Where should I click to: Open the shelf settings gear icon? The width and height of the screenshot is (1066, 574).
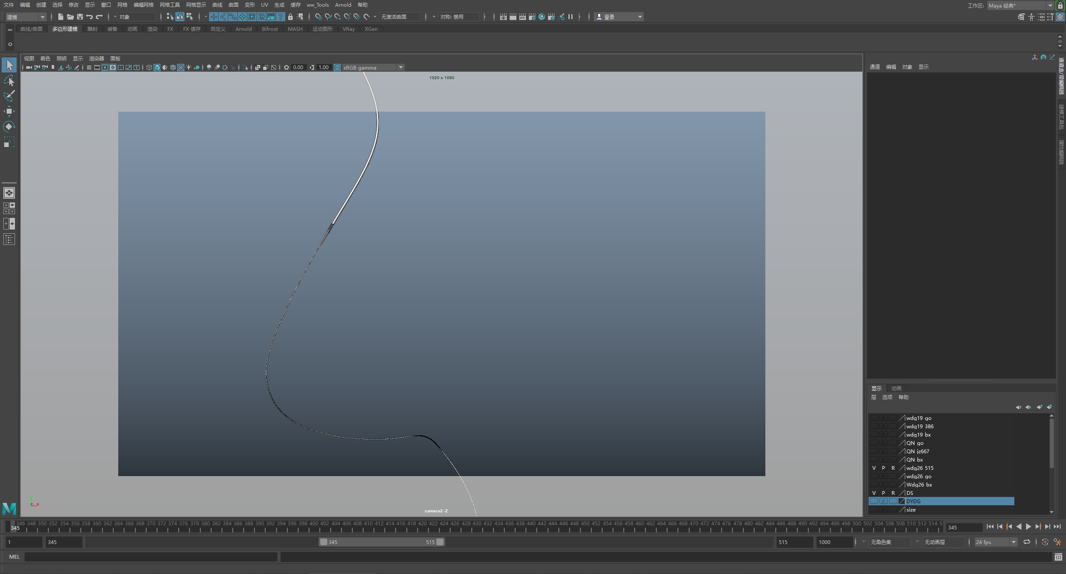(x=10, y=44)
